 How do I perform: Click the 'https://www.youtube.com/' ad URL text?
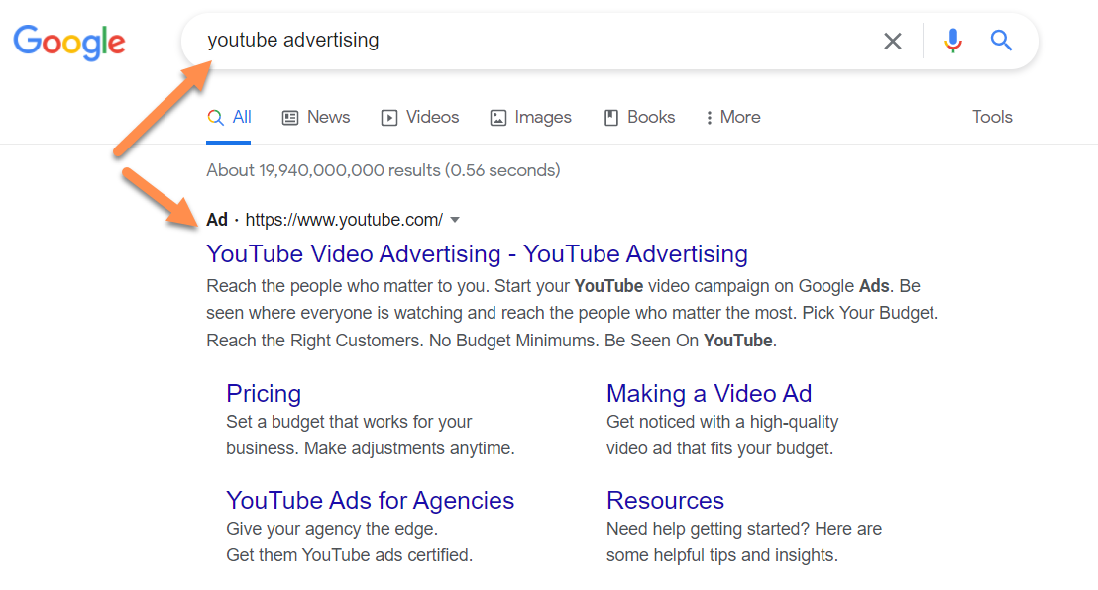pos(344,220)
